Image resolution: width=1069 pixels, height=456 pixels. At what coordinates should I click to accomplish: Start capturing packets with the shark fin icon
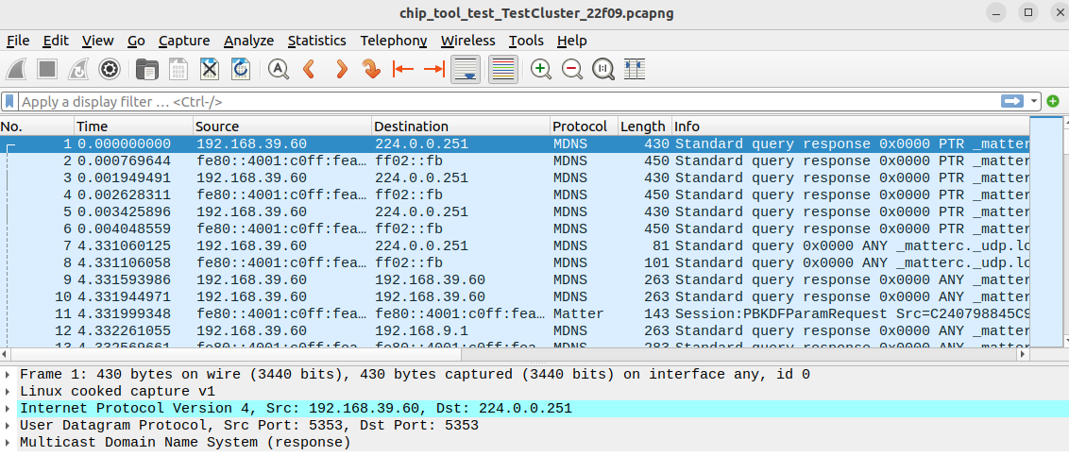pos(16,69)
